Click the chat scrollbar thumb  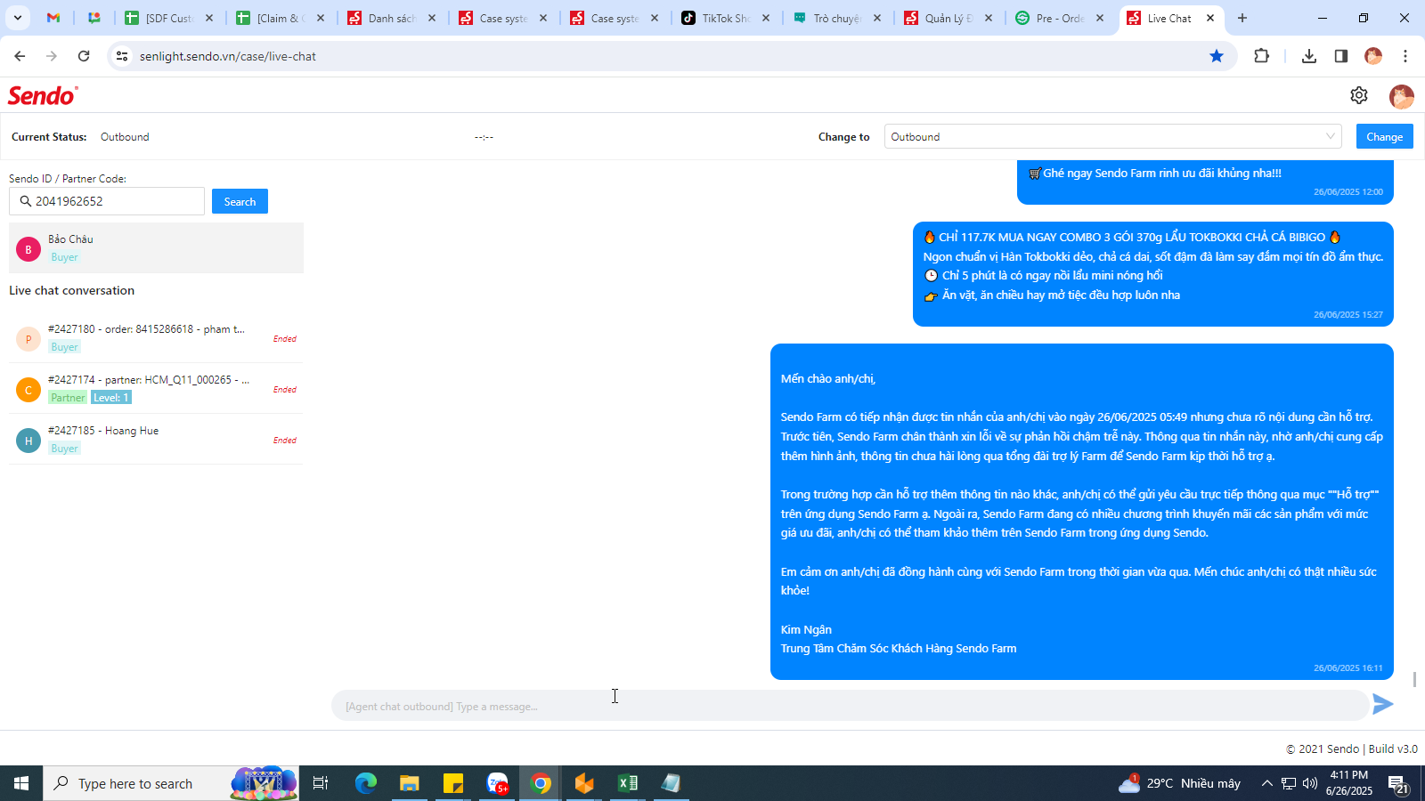coord(1414,679)
